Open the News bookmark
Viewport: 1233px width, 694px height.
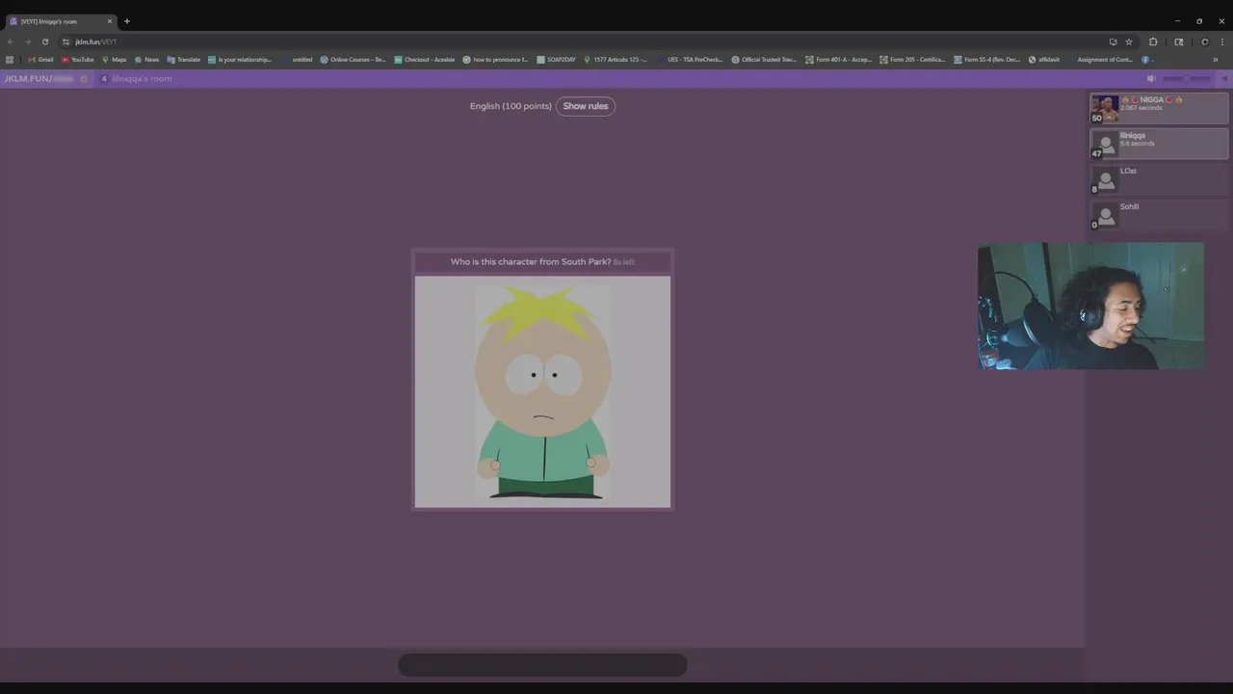click(x=146, y=60)
